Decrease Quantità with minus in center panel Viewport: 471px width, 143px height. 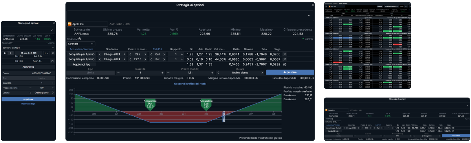tap(118, 72)
